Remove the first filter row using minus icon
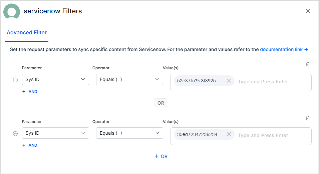This screenshot has width=319, height=174. click(15, 80)
